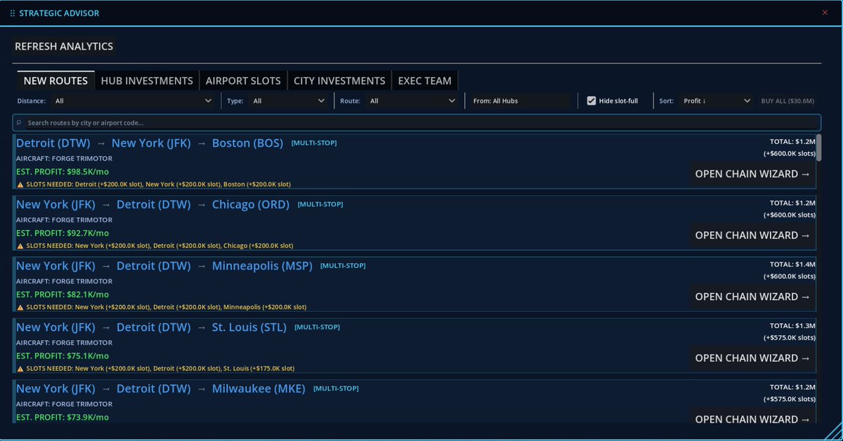Click the STRATEGIC ADVISOR panel title

59,13
